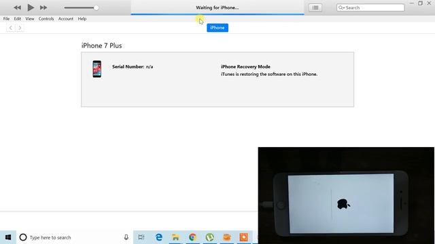Go forward with the right chevron
The width and height of the screenshot is (435, 244).
(x=20, y=28)
